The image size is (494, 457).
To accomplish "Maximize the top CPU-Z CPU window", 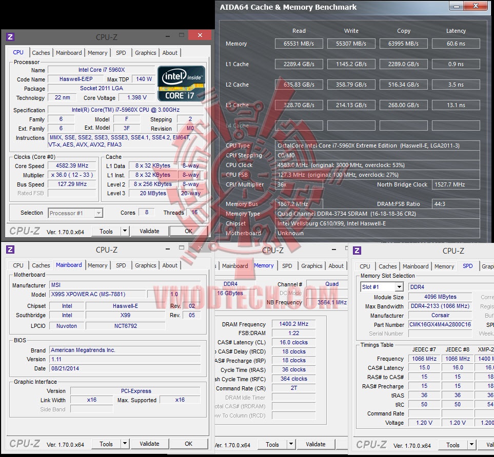I will 182,35.
